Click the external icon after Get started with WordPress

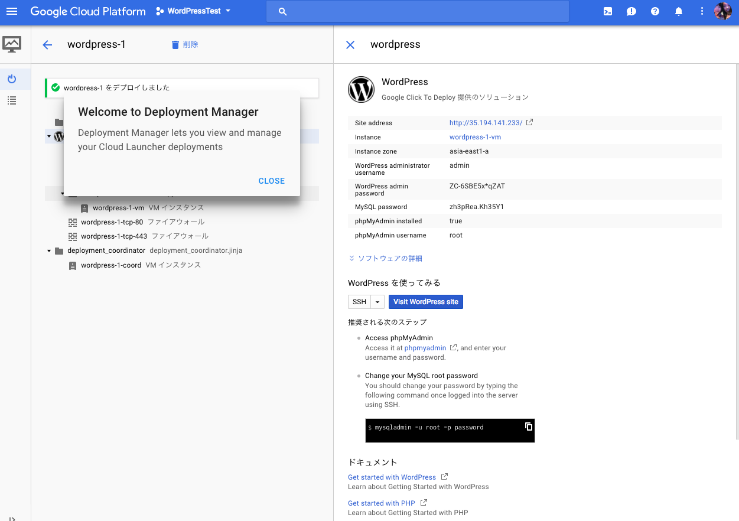pyautogui.click(x=444, y=476)
